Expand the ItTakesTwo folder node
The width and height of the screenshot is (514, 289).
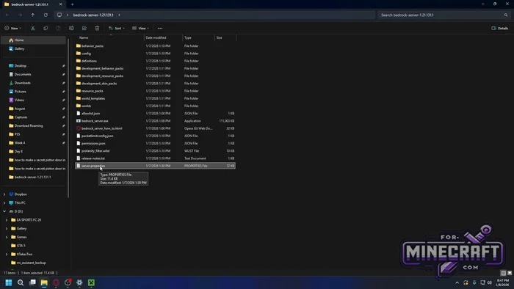pos(7,255)
